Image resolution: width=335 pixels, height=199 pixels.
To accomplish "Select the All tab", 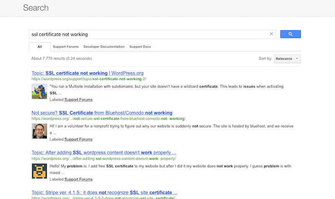I will click(39, 47).
